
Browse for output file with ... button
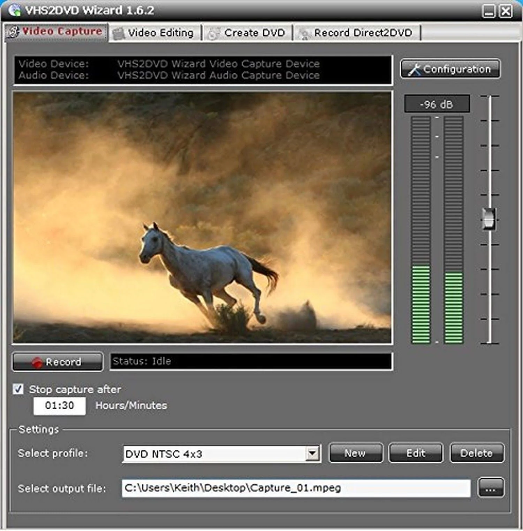point(491,487)
